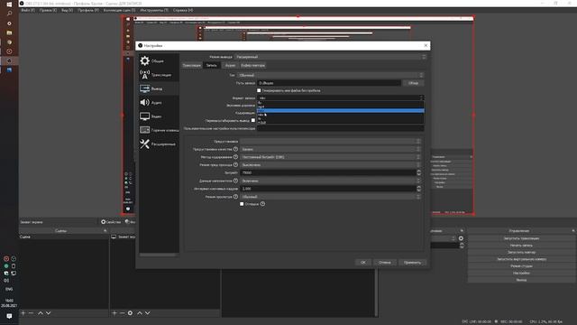Click help icon next to Данные заполнителя
Viewport: 577px width, 325px height.
point(235,181)
